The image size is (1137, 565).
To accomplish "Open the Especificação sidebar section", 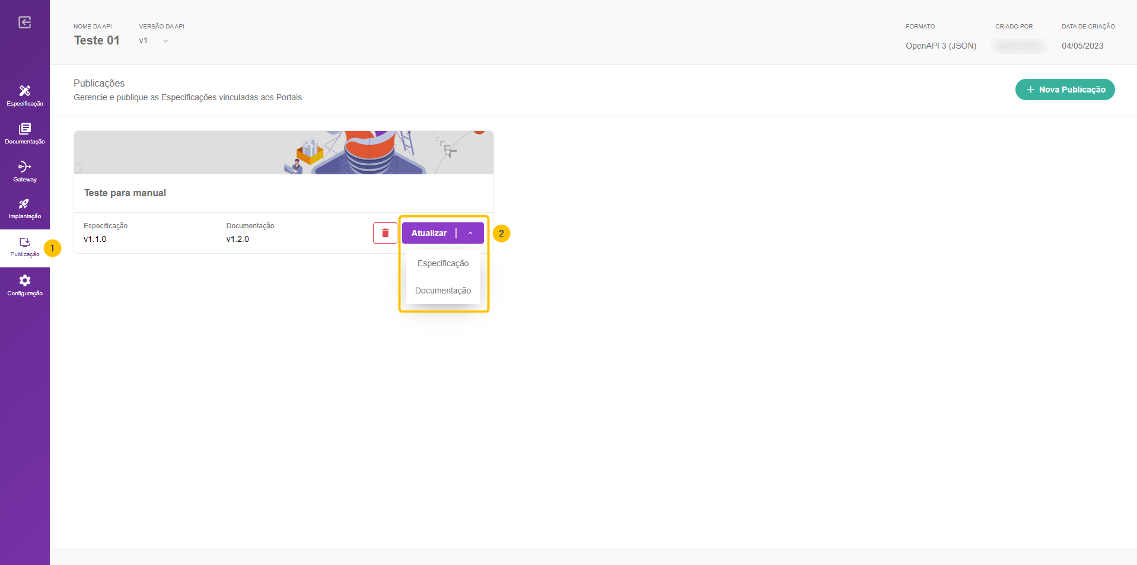I will pos(25,95).
